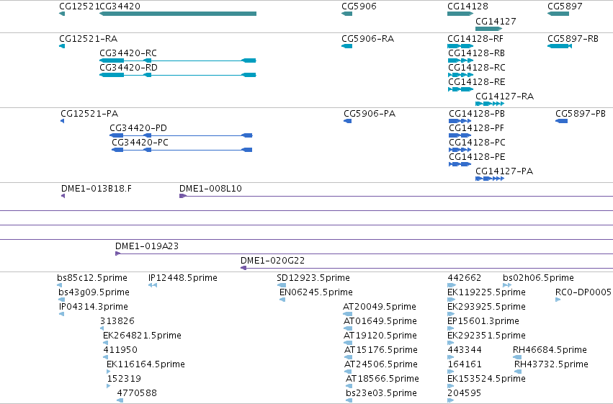Select protein CG14128-PB
Screen dimensions: 613x404
pyautogui.click(x=460, y=121)
